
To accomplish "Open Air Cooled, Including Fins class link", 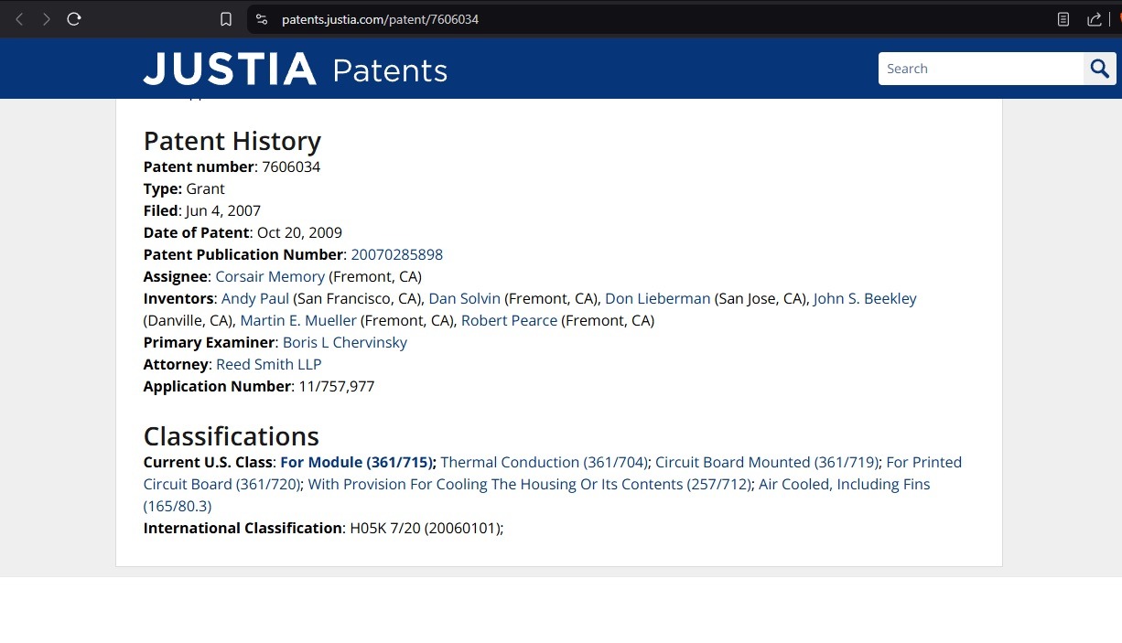I will (x=536, y=495).
